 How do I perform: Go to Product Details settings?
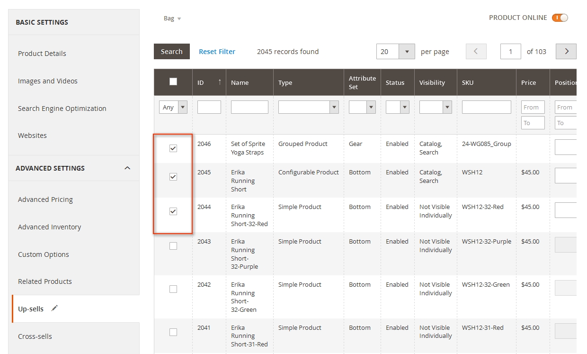(42, 53)
